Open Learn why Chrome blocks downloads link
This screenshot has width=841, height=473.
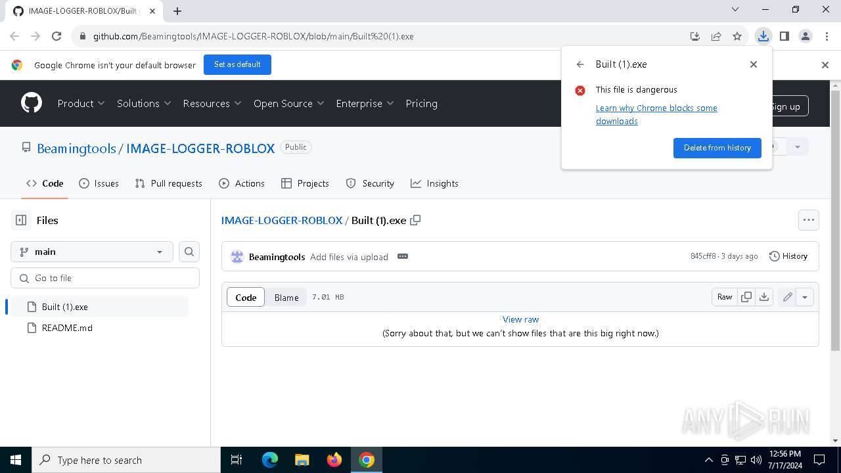pyautogui.click(x=656, y=114)
